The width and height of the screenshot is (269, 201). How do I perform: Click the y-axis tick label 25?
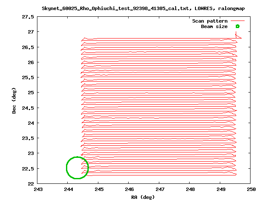pos(31,93)
